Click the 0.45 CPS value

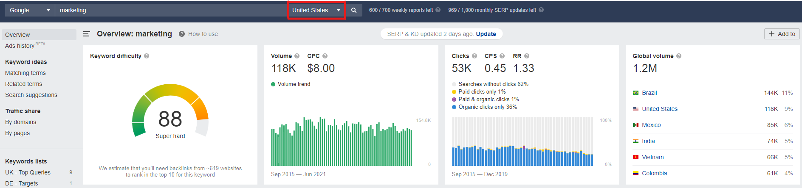coord(495,68)
